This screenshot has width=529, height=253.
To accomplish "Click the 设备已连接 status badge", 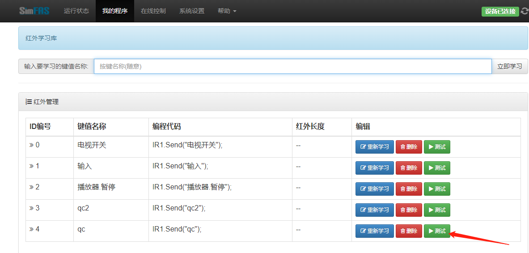I will pyautogui.click(x=500, y=11).
